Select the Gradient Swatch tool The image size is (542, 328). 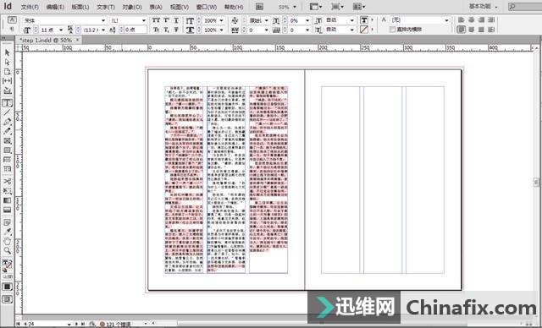tap(8, 200)
